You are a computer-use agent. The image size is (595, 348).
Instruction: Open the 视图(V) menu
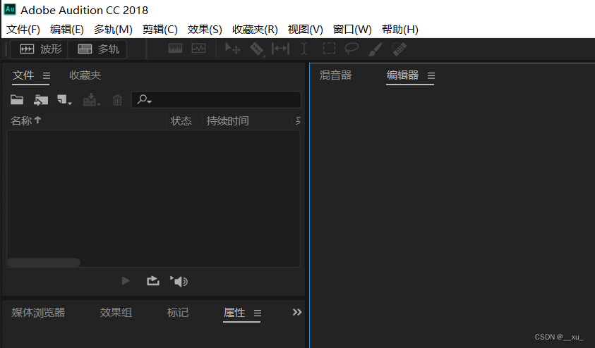click(x=306, y=30)
